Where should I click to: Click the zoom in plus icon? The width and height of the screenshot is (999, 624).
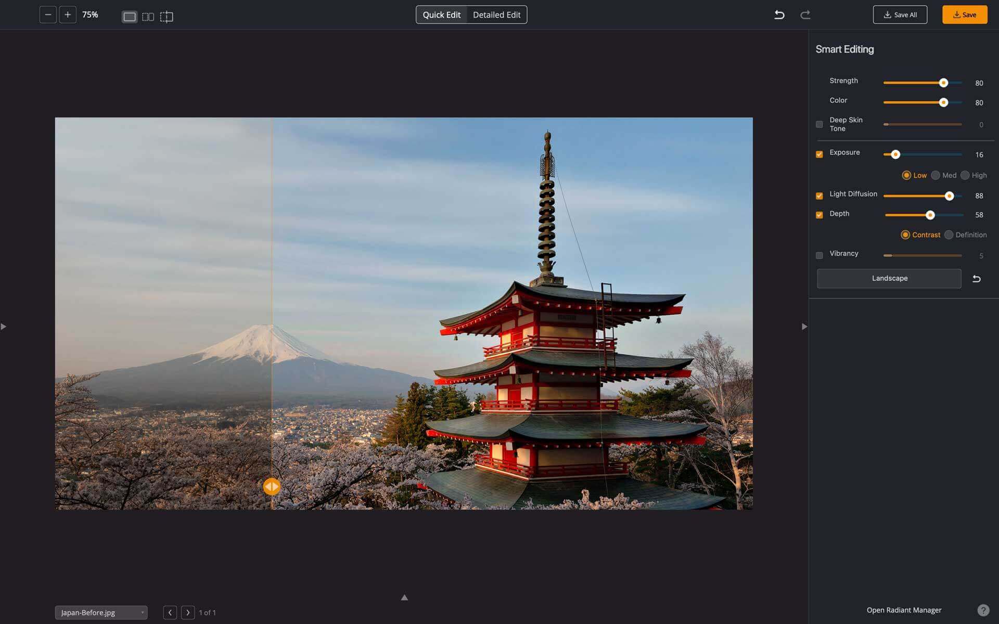tap(68, 15)
